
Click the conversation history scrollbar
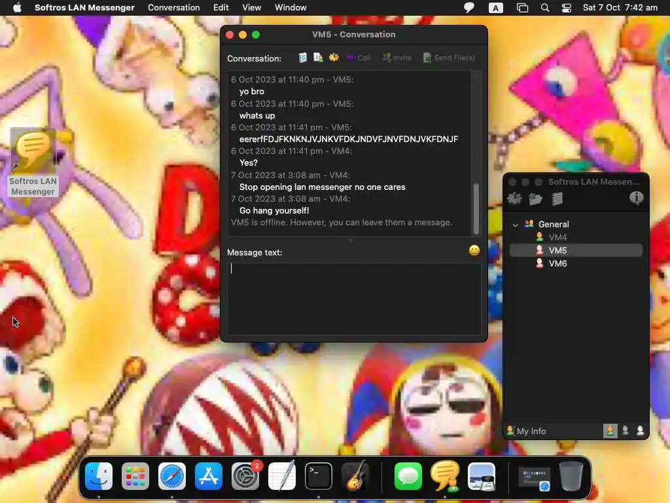click(x=476, y=209)
